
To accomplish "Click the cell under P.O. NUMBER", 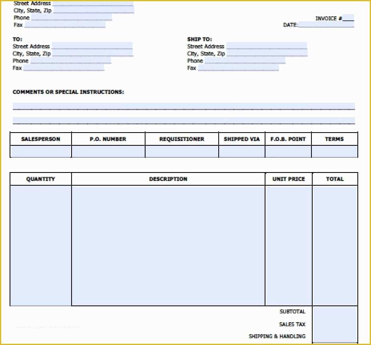I will click(x=108, y=151).
